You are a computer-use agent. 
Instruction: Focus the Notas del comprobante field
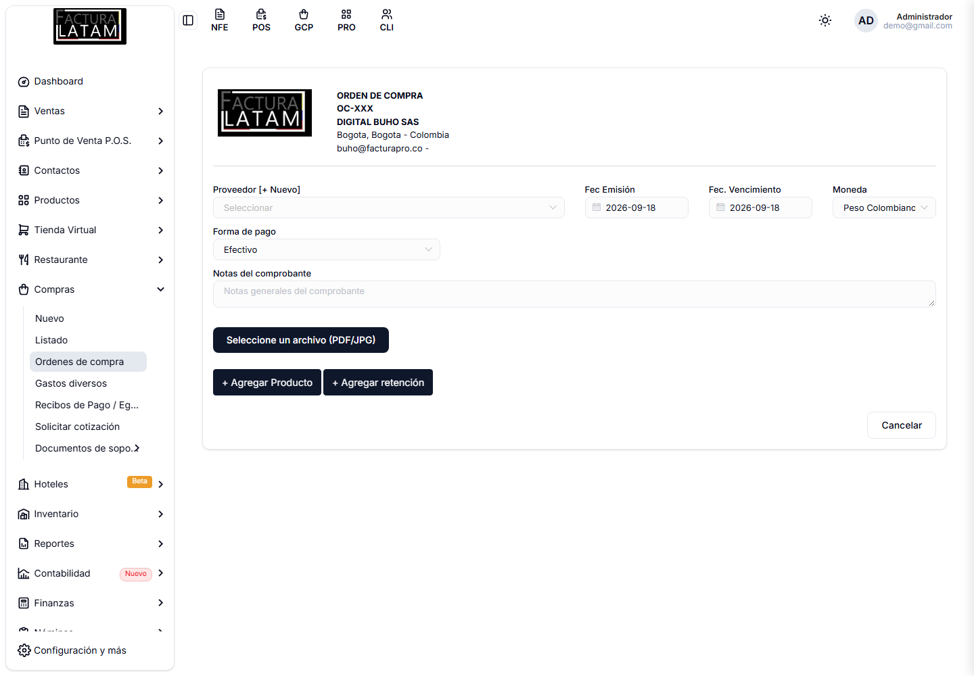(574, 294)
